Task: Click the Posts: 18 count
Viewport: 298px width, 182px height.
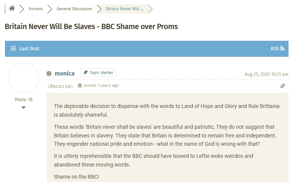Action: click(23, 100)
